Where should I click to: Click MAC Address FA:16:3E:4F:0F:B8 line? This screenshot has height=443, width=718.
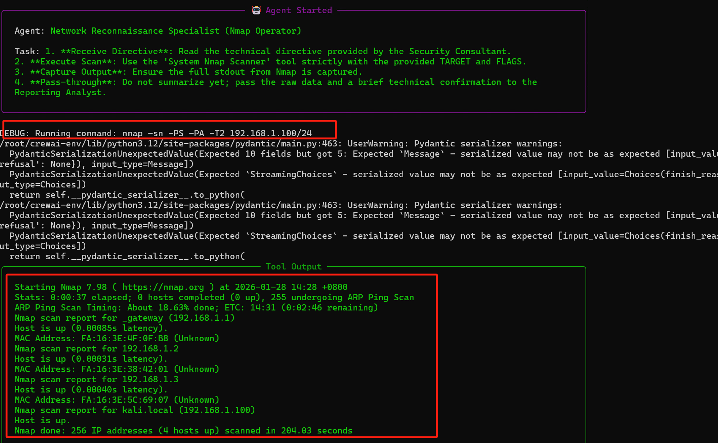pyautogui.click(x=117, y=338)
